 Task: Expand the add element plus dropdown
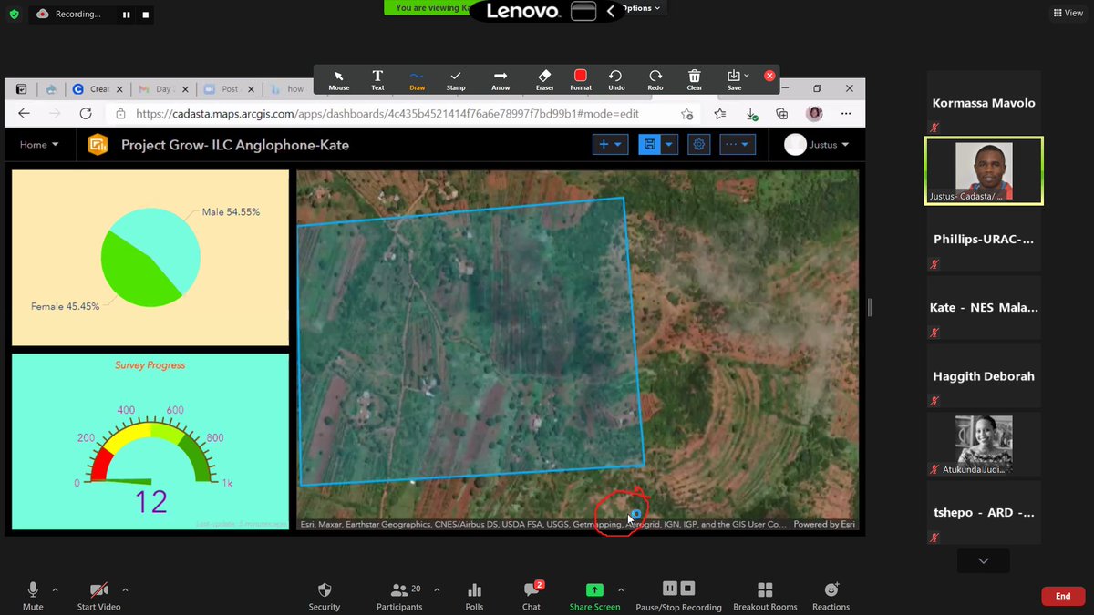(x=610, y=145)
